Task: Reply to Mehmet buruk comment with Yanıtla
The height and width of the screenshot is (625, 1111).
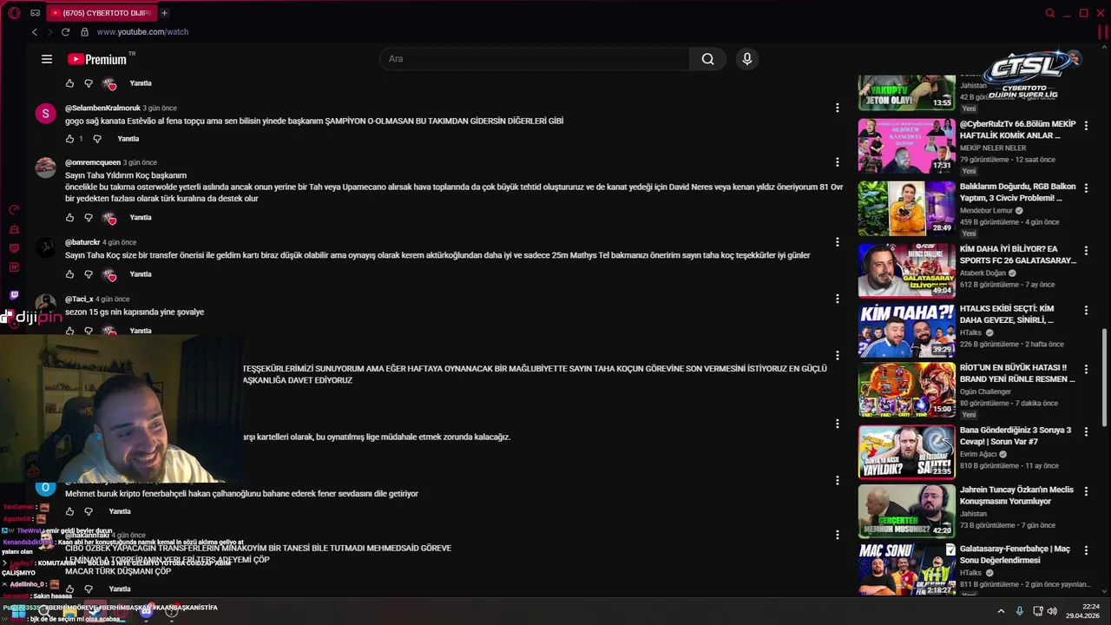Action: coord(120,511)
